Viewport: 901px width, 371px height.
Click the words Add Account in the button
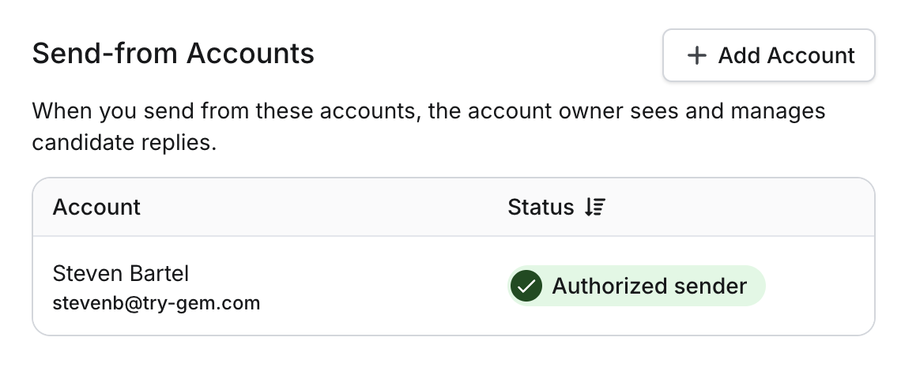coord(786,56)
